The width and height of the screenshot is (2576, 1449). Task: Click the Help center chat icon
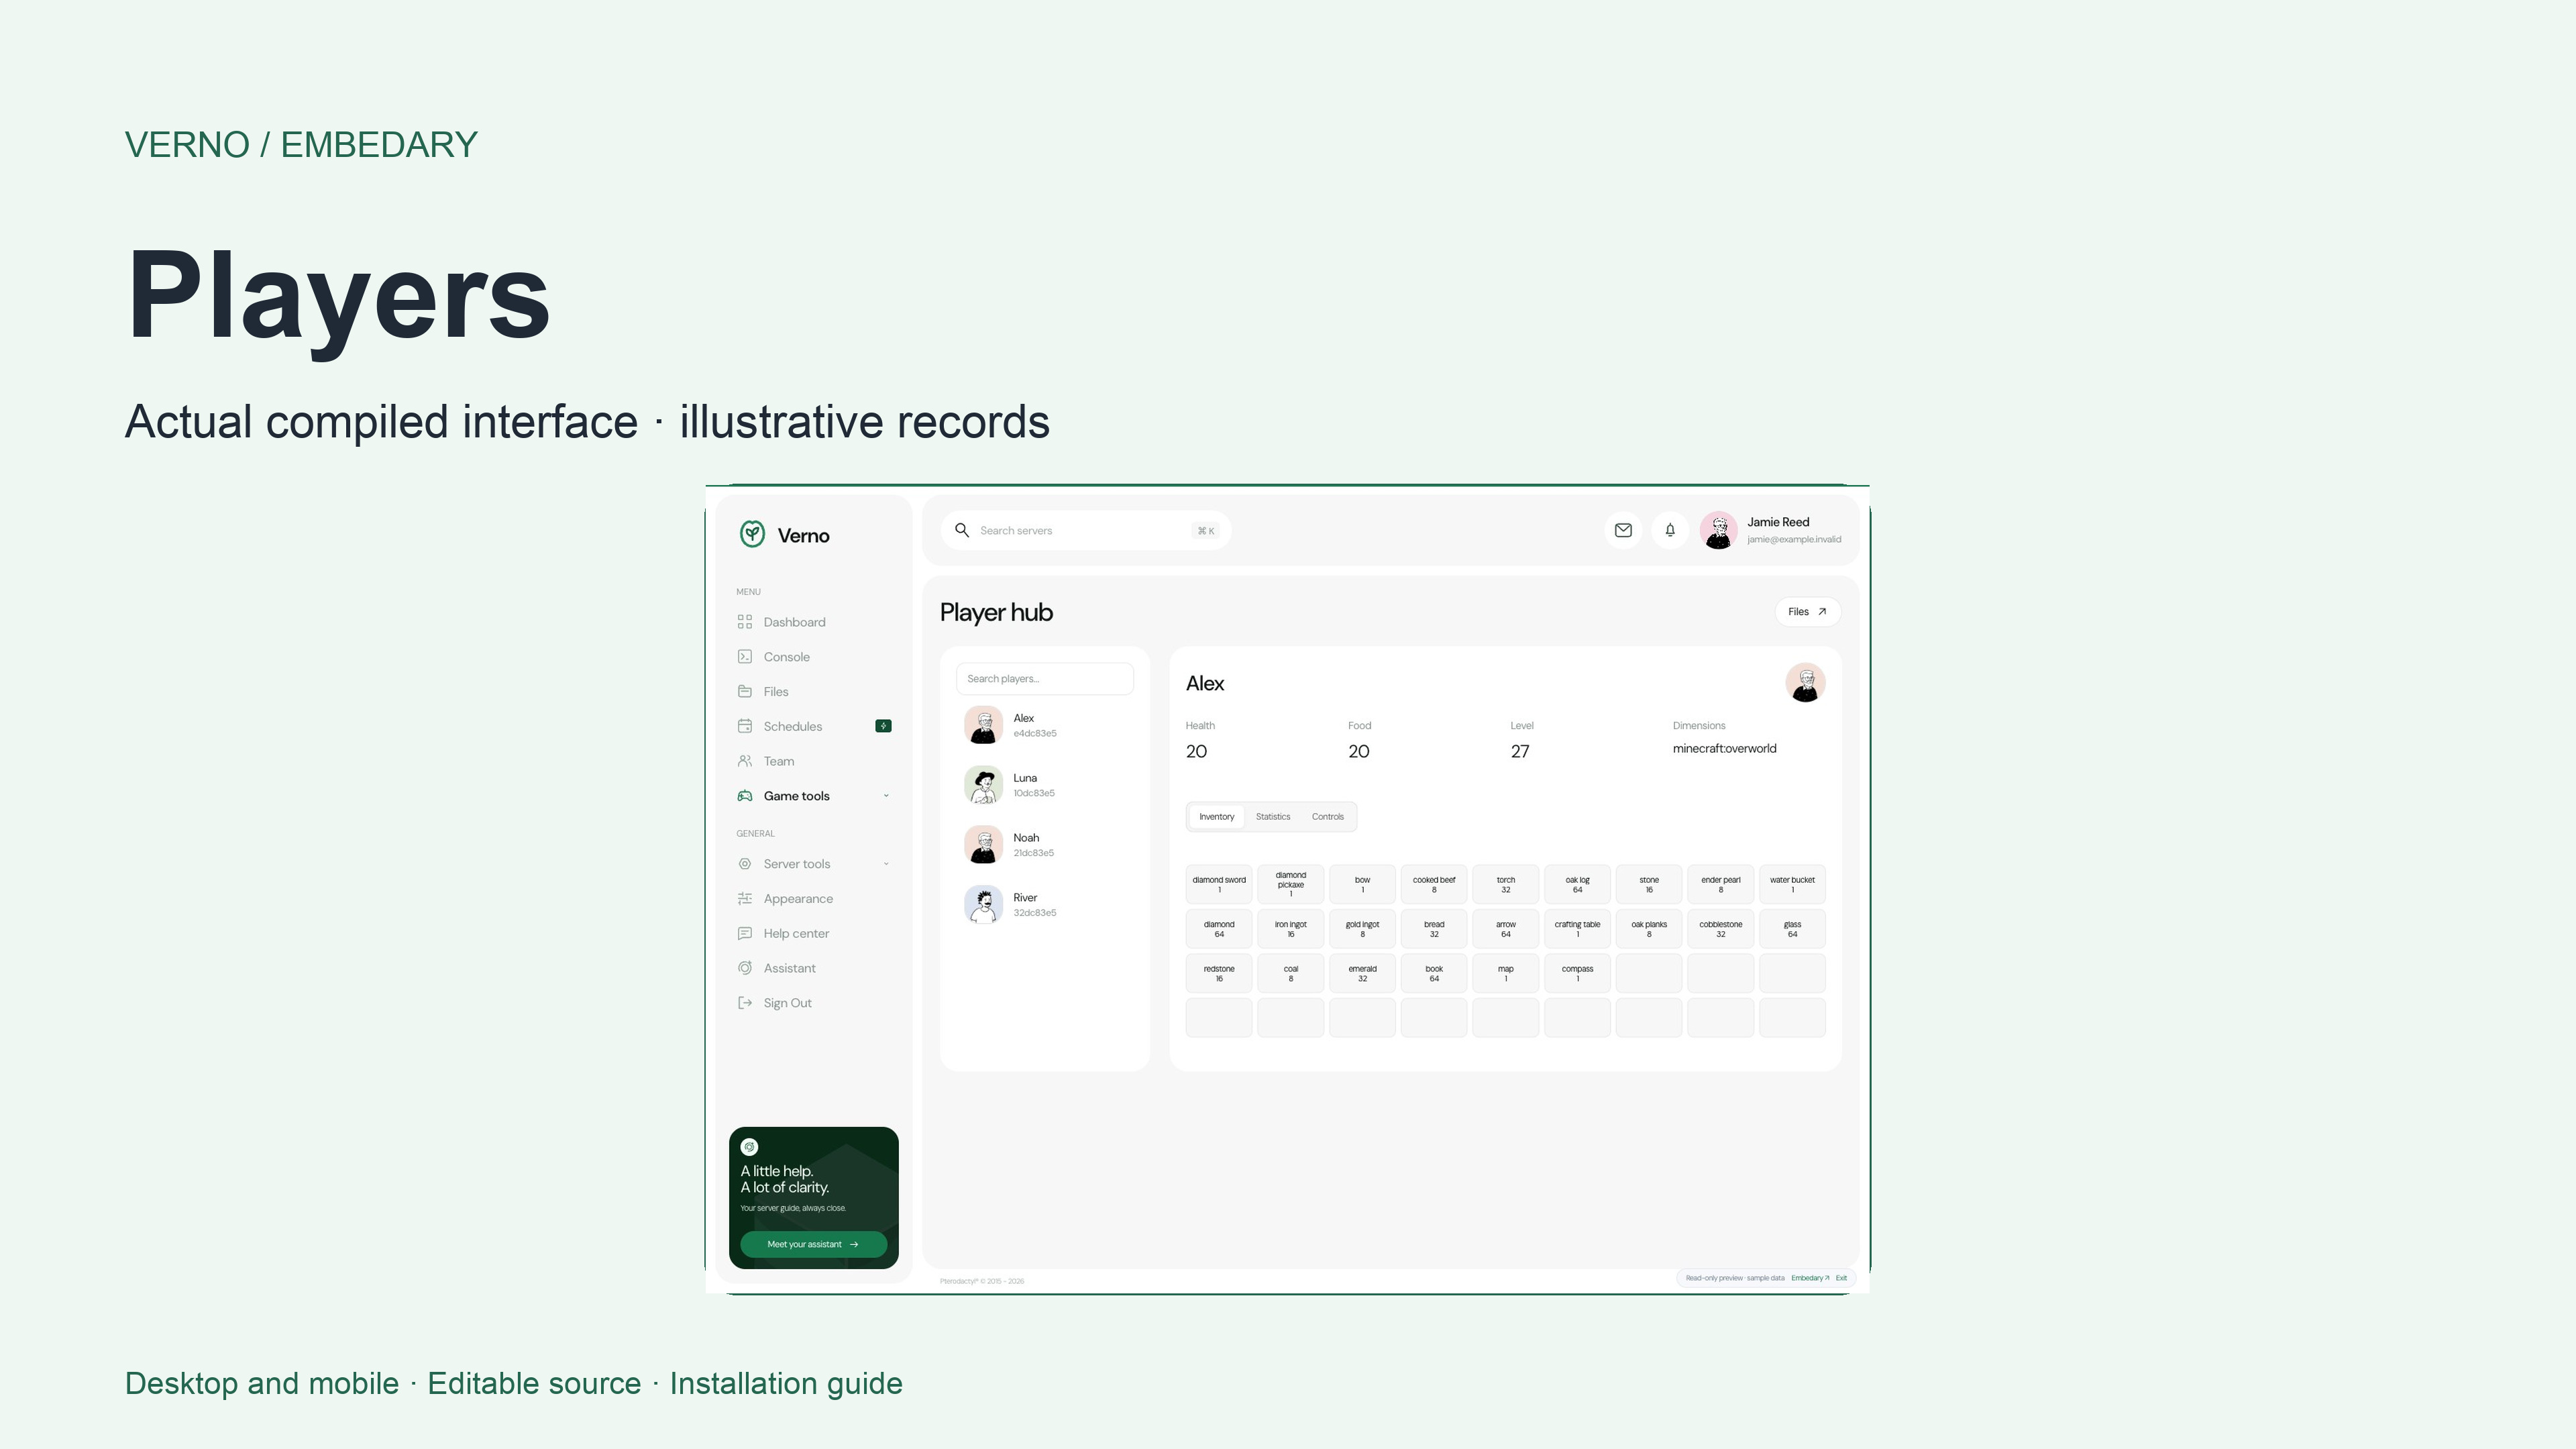[744, 933]
